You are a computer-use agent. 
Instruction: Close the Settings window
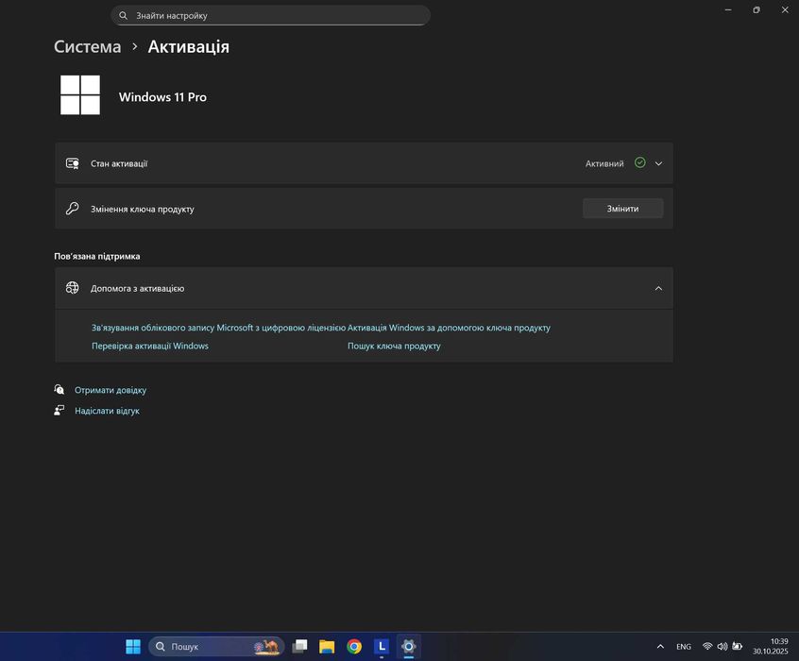tap(785, 9)
